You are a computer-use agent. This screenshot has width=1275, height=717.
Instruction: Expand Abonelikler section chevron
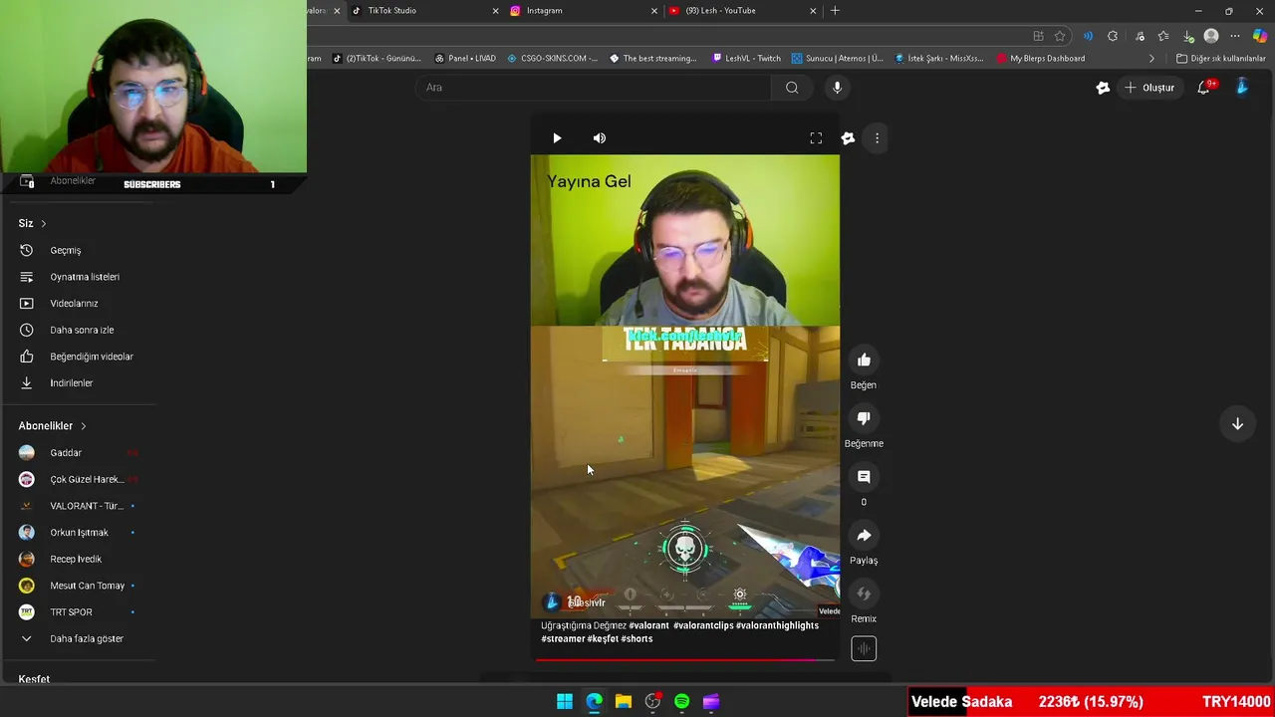point(84,426)
